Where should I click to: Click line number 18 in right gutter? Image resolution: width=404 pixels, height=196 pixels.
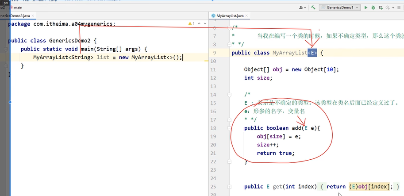coord(213,128)
